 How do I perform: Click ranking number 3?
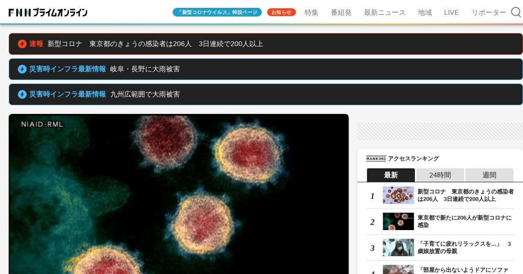click(372, 248)
